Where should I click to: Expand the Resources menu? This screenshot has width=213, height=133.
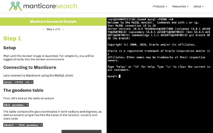click(180, 7)
